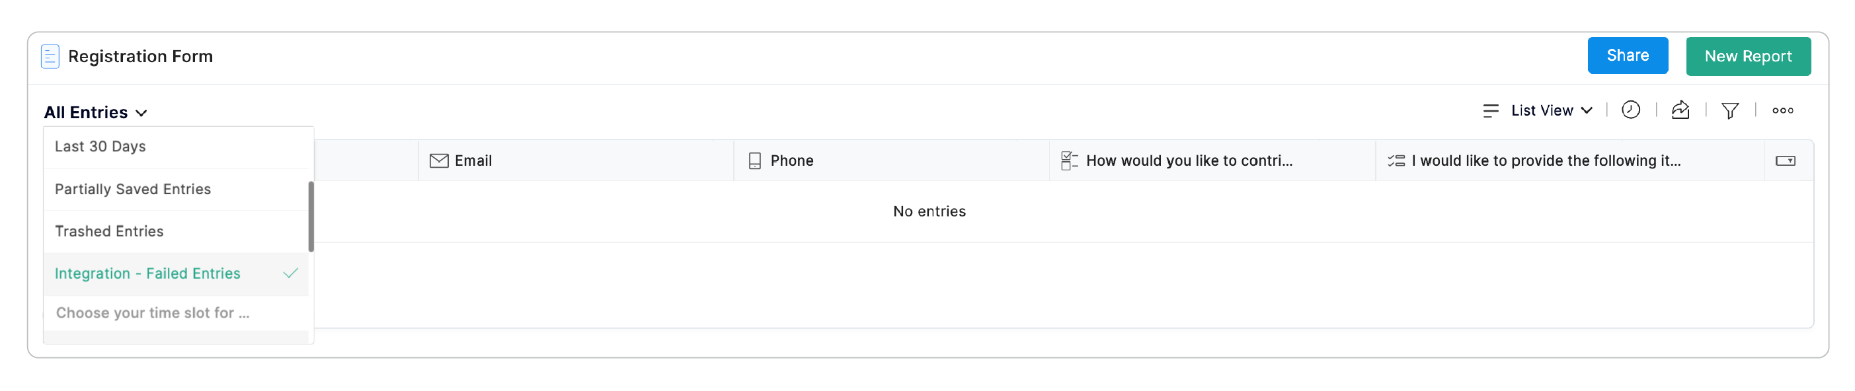The width and height of the screenshot is (1855, 391).
Task: Open the entry history clock icon
Action: [1631, 110]
